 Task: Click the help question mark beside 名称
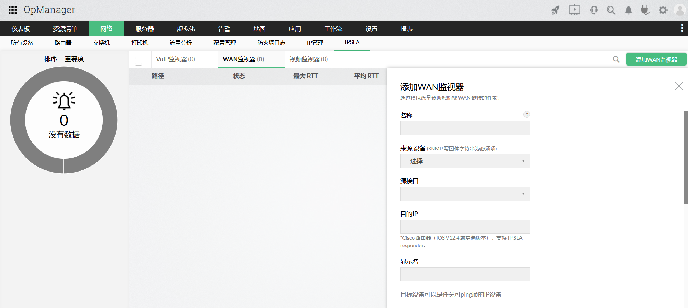point(527,114)
